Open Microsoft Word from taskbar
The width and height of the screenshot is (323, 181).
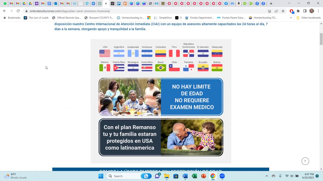coord(185,176)
